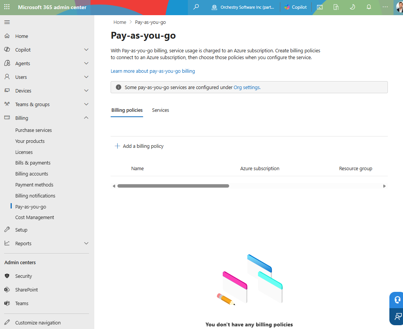
Task: Open Licenses under Billing
Action: pos(24,152)
